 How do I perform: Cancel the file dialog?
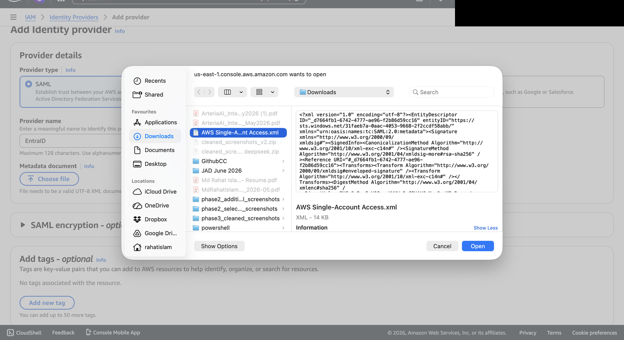tap(442, 246)
